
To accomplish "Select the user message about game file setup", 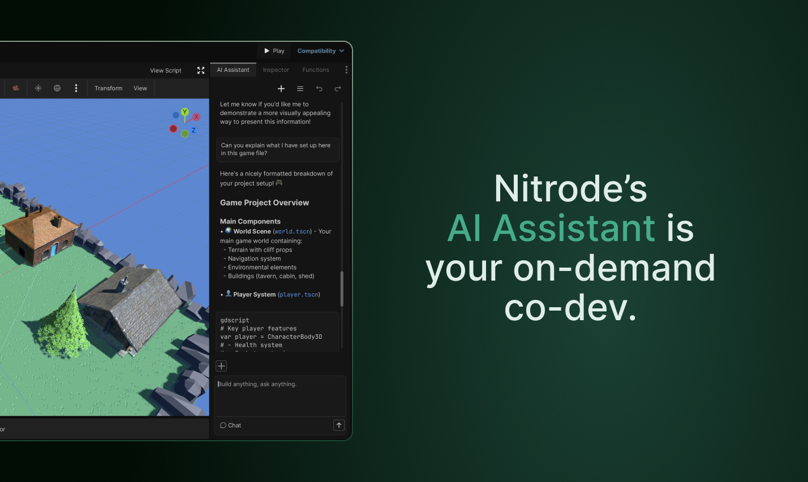I will [x=278, y=149].
